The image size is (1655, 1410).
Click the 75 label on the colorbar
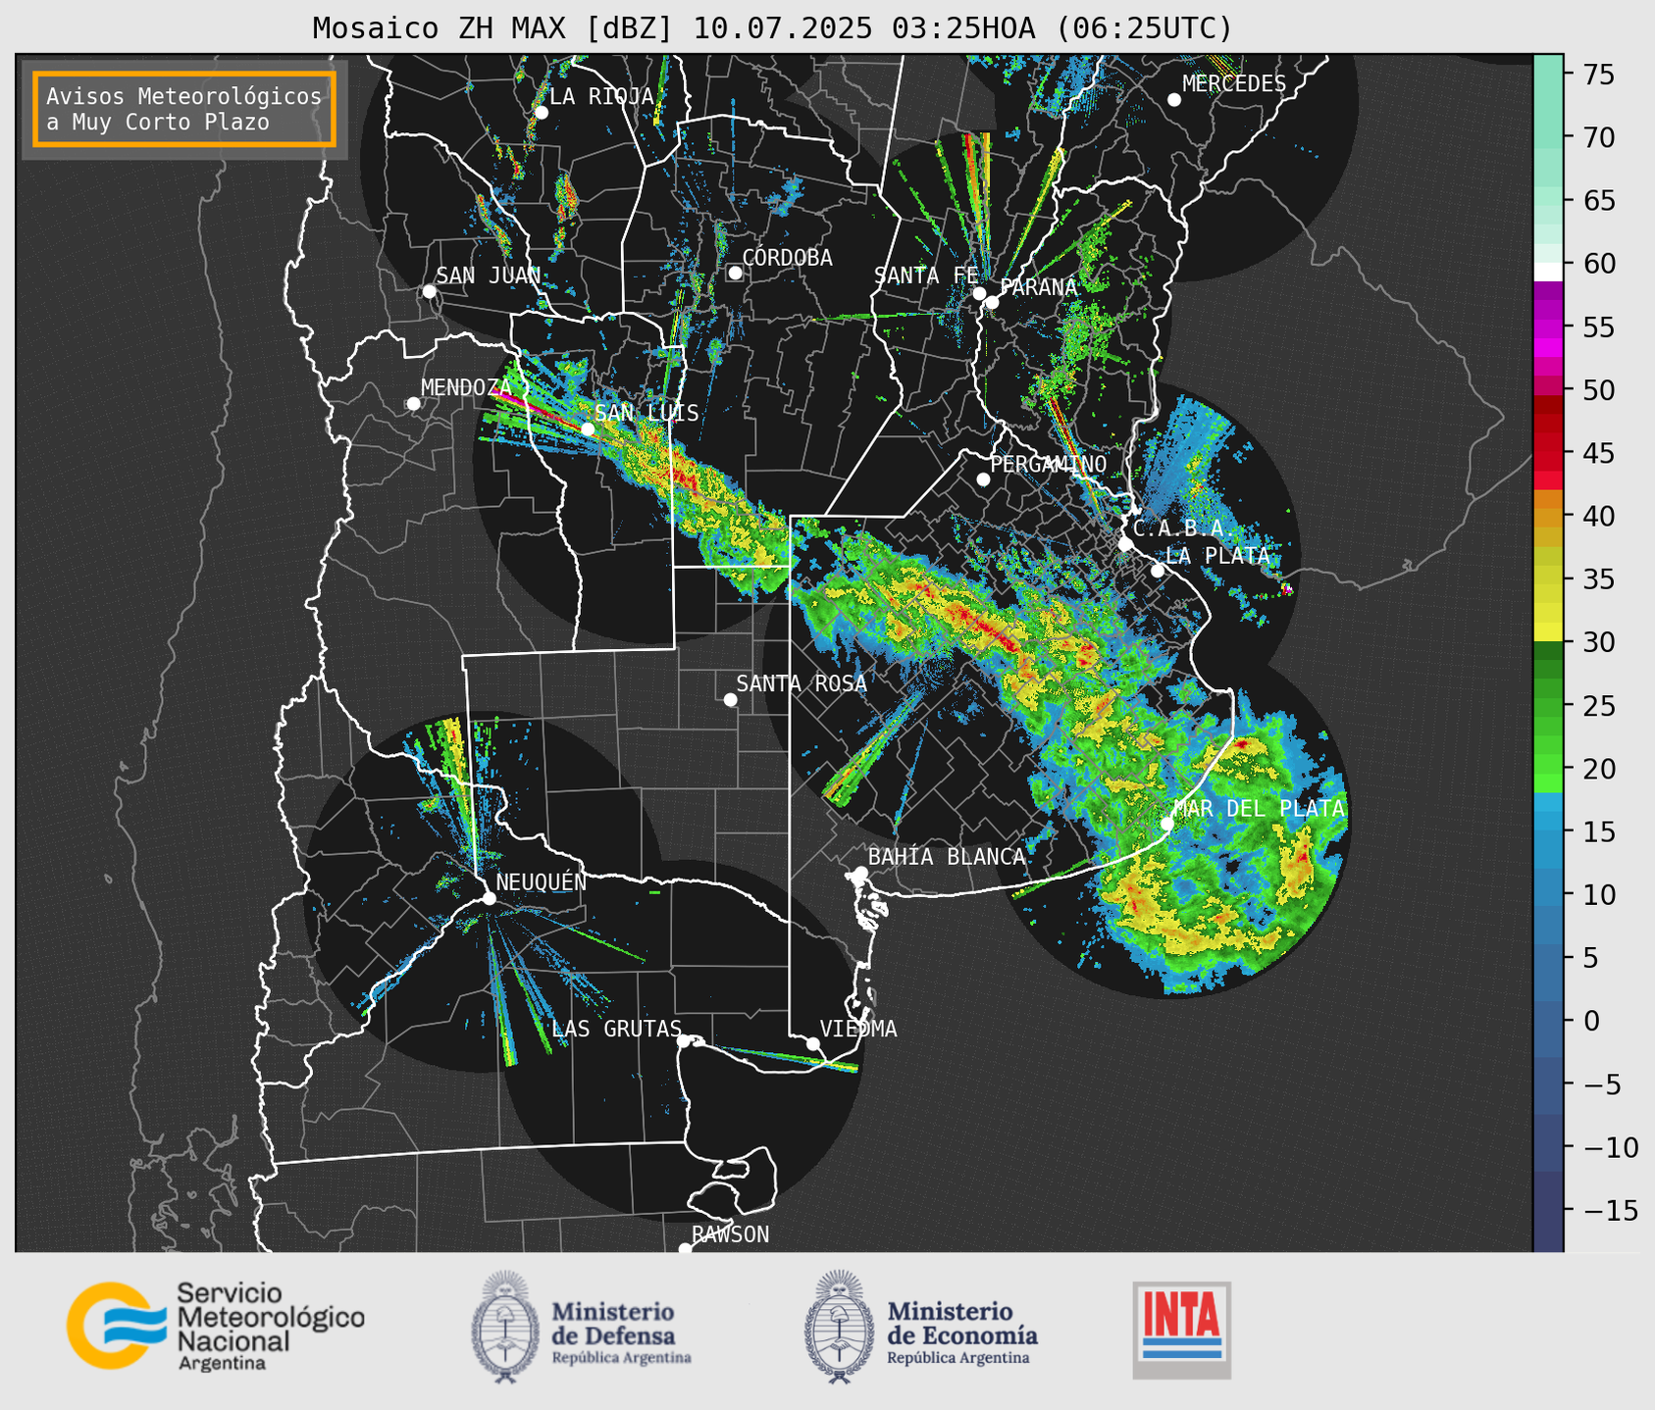pos(1599,75)
